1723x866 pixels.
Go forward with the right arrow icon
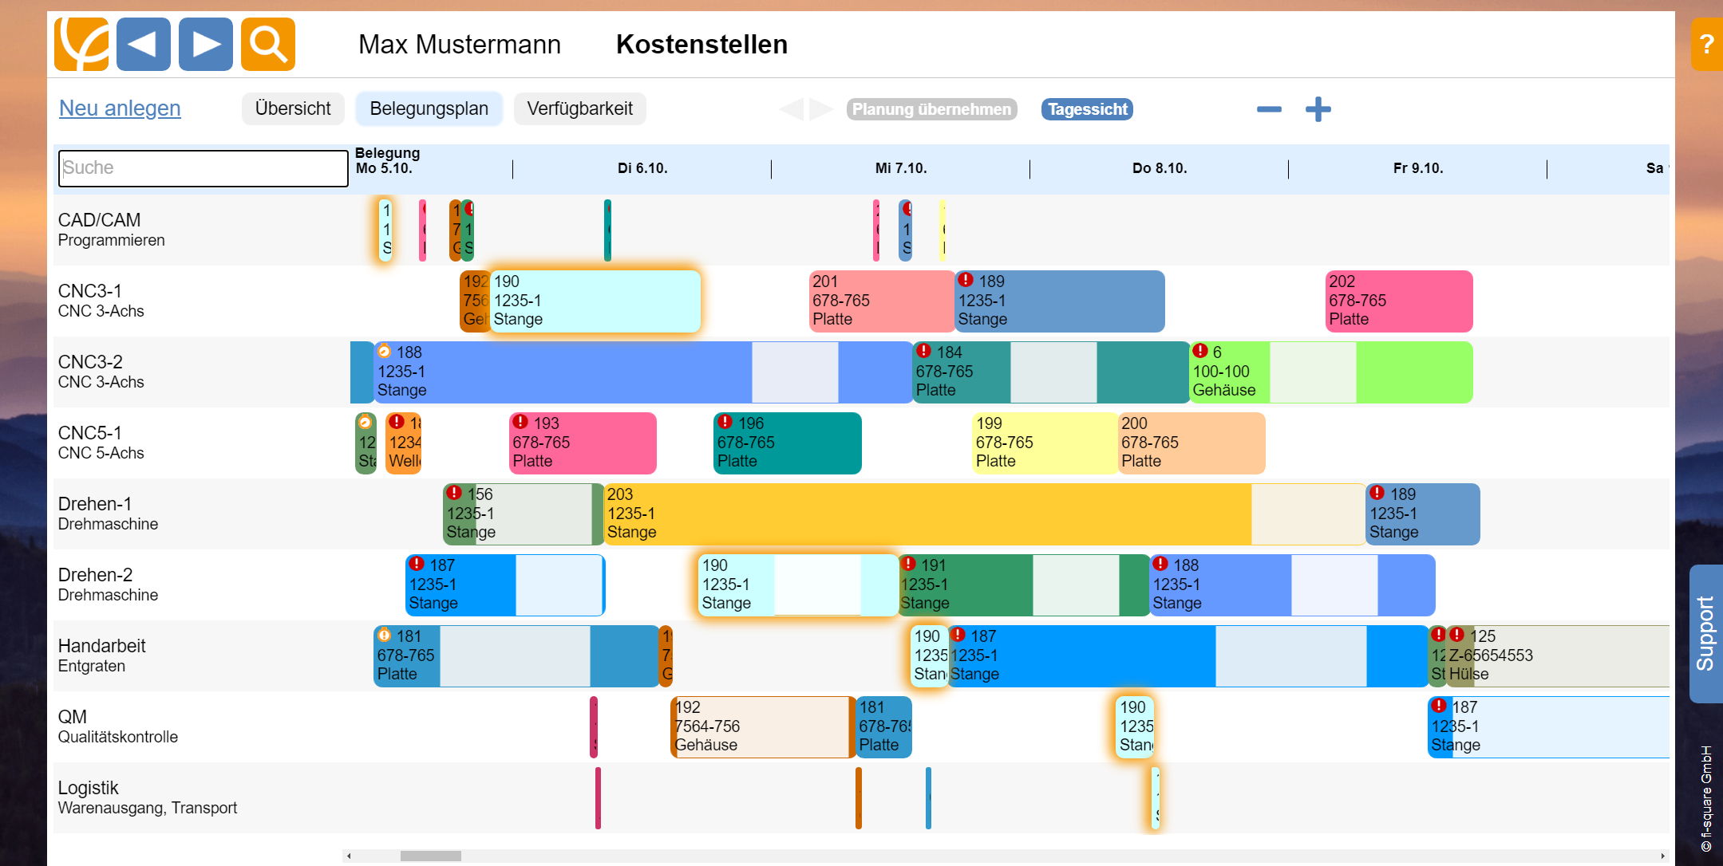206,45
